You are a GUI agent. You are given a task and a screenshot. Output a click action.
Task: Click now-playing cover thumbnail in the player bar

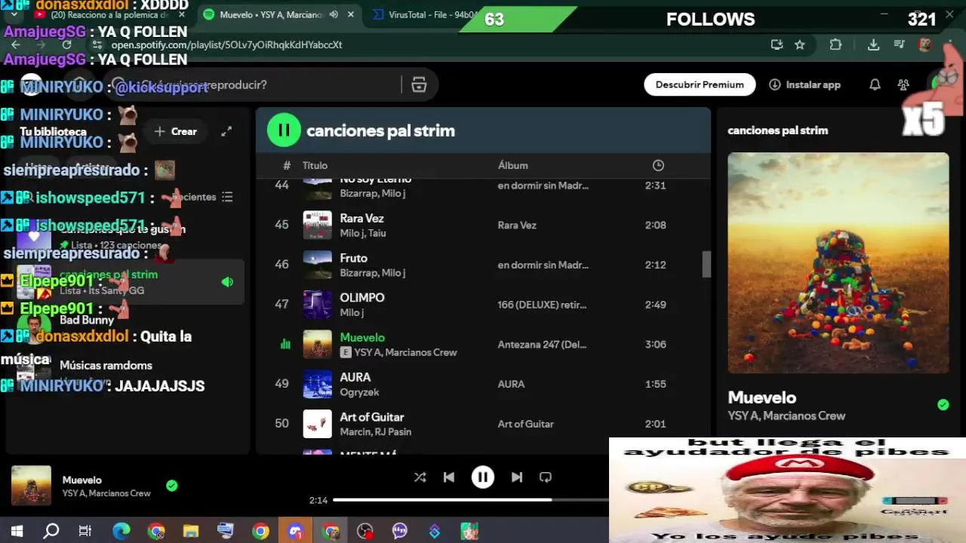pos(31,486)
